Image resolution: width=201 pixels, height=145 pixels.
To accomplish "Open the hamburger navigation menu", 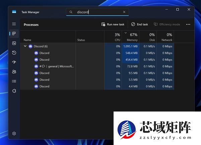I will point(14,24).
